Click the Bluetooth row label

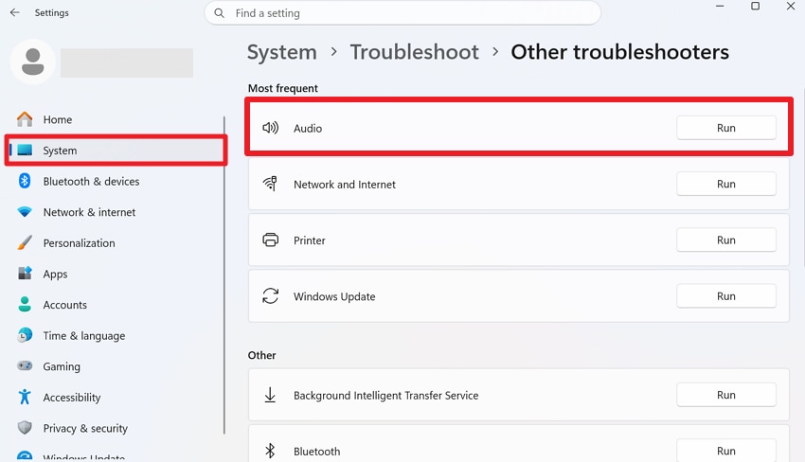[316, 452]
